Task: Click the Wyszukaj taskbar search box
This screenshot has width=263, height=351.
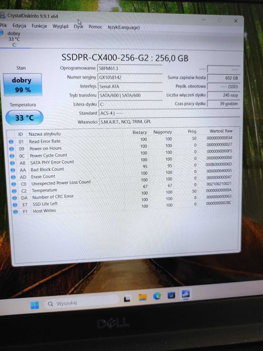Action: tap(82, 303)
